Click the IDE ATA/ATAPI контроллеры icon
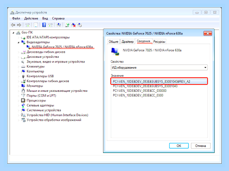The width and height of the screenshot is (229, 171). click(x=23, y=38)
